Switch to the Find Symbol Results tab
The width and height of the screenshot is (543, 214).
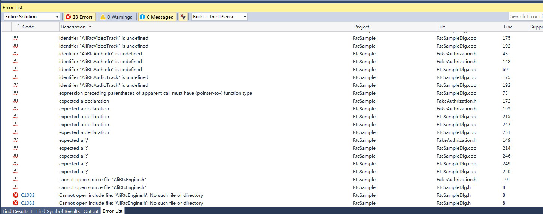(x=58, y=211)
